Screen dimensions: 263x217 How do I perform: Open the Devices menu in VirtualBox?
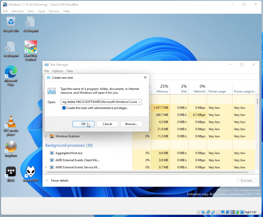click(x=54, y=11)
